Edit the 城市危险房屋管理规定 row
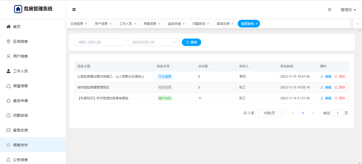Screen dimensions: 362x164 (326, 87)
